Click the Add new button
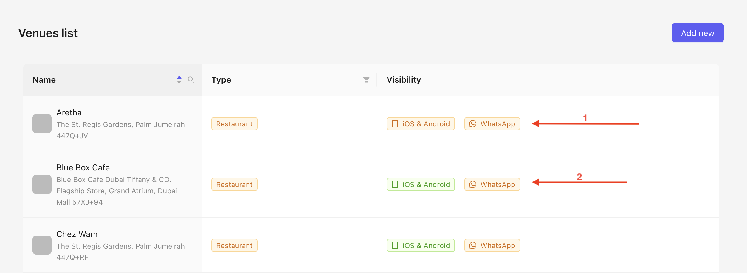This screenshot has height=273, width=747. click(x=697, y=33)
